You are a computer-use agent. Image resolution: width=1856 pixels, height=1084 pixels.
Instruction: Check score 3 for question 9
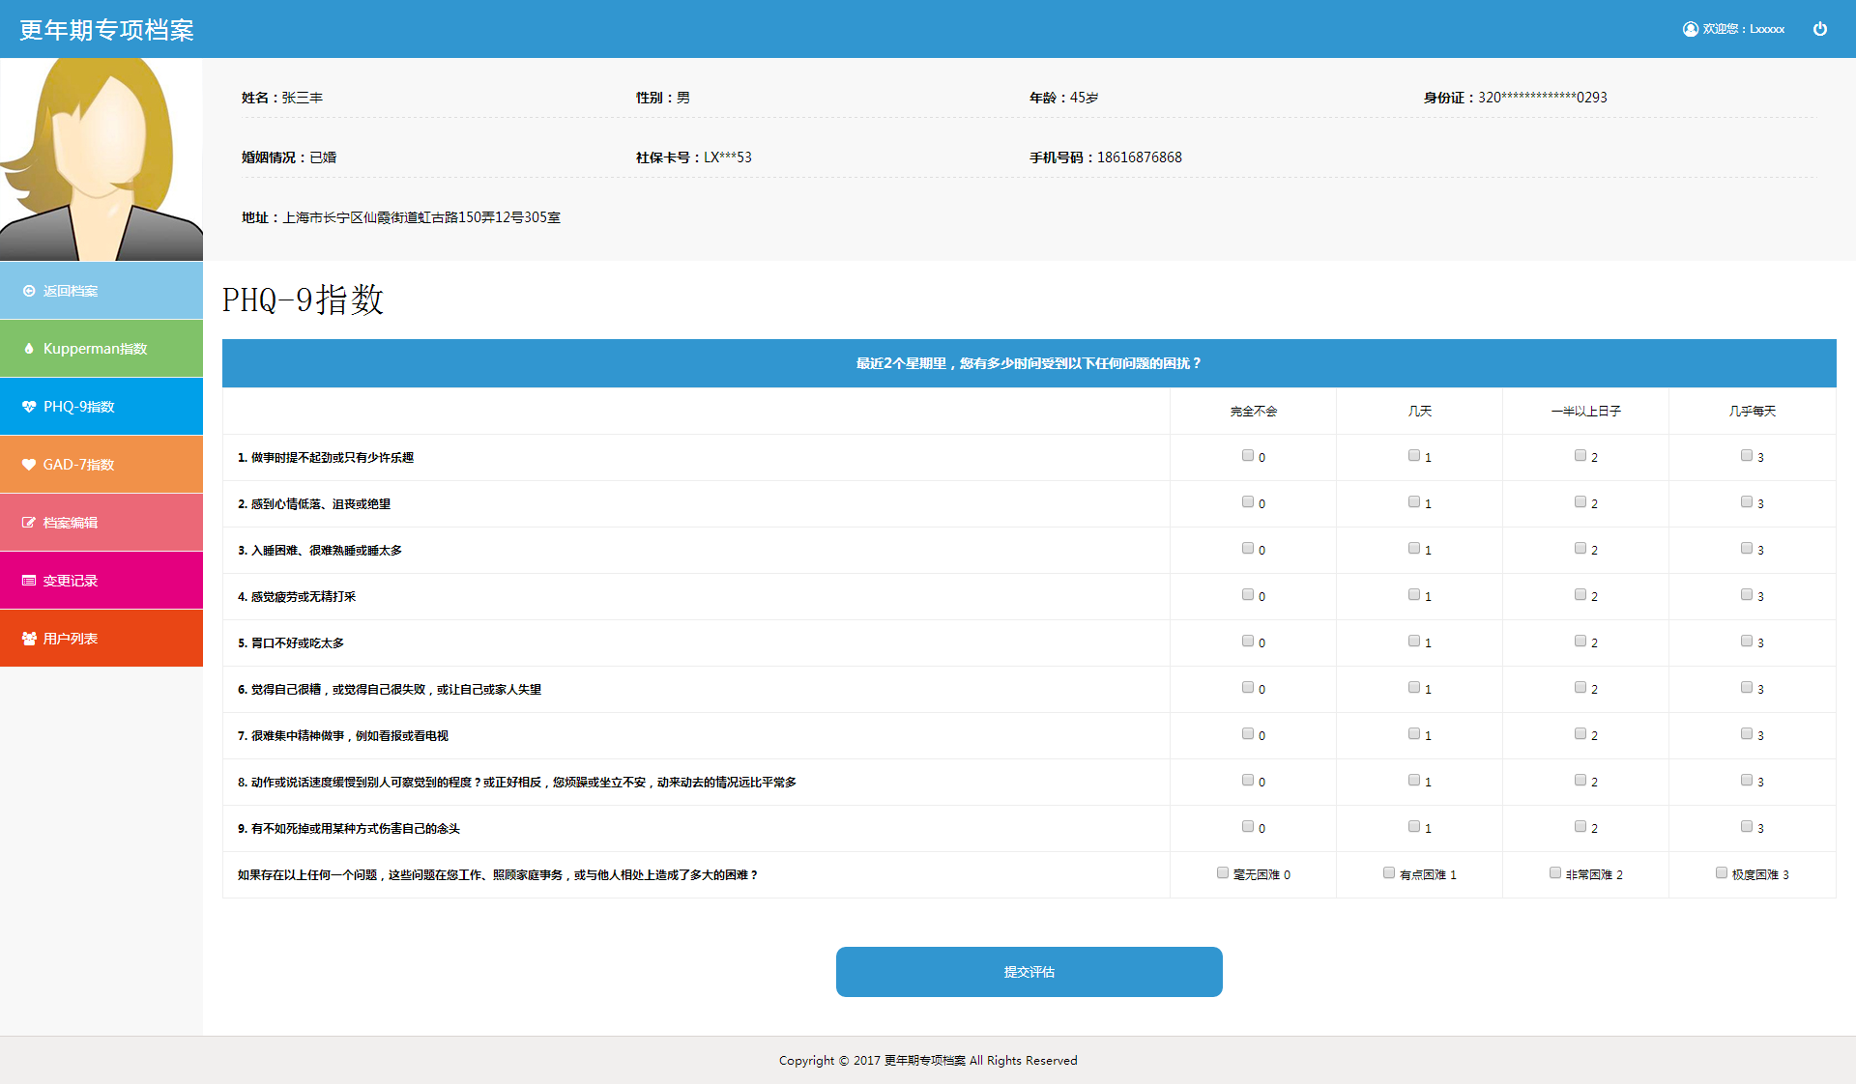[x=1747, y=827]
